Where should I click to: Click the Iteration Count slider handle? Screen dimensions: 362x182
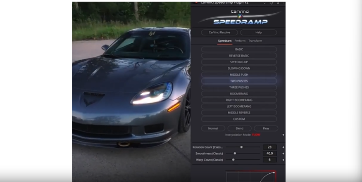241,147
